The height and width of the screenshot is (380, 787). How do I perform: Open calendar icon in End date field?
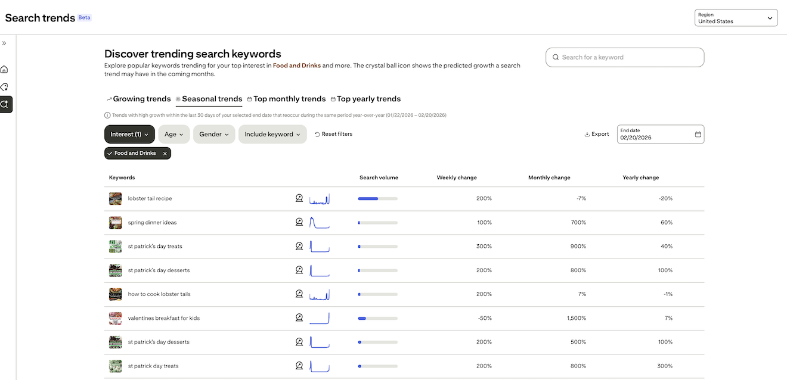pyautogui.click(x=698, y=135)
